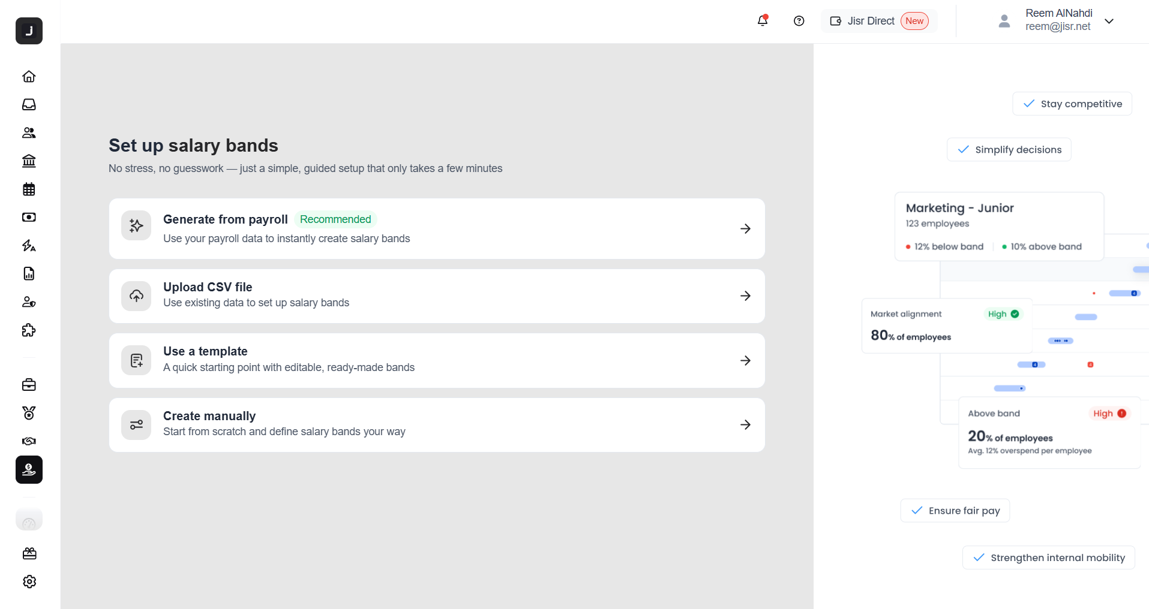Open the briefcase icon in sidebar
Image resolution: width=1149 pixels, height=609 pixels.
(x=29, y=385)
